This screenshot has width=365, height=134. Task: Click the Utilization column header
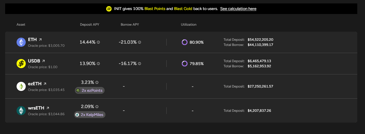click(x=189, y=25)
